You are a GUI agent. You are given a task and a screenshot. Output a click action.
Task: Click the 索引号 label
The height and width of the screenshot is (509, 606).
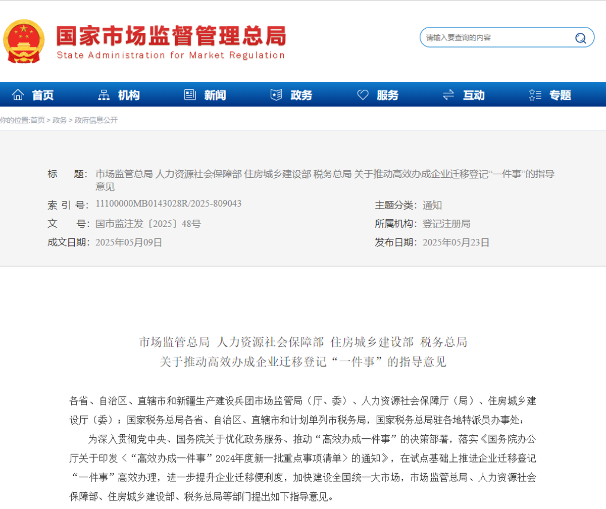67,205
